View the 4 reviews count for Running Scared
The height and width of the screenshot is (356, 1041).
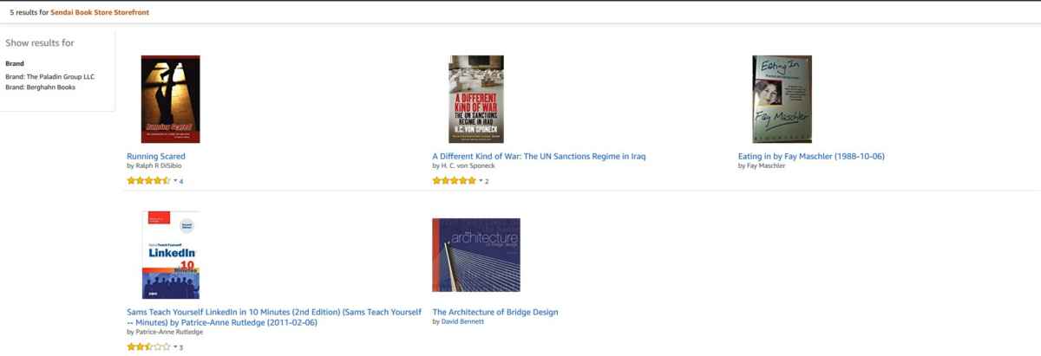coord(181,181)
